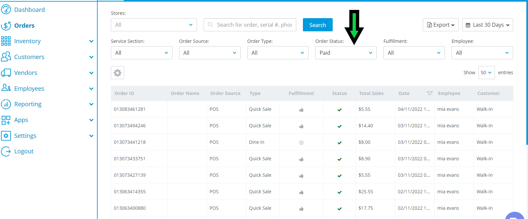Sort orders using the Date column arrow
The height and width of the screenshot is (219, 528).
pyautogui.click(x=429, y=93)
